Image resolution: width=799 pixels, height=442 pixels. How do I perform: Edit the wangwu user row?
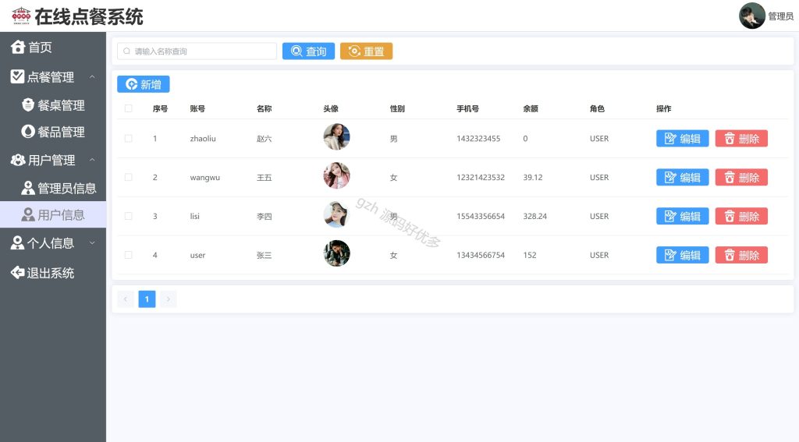click(x=682, y=177)
